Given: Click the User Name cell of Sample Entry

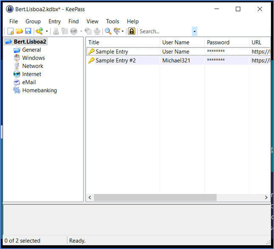Looking at the screenshot, I should (x=176, y=52).
